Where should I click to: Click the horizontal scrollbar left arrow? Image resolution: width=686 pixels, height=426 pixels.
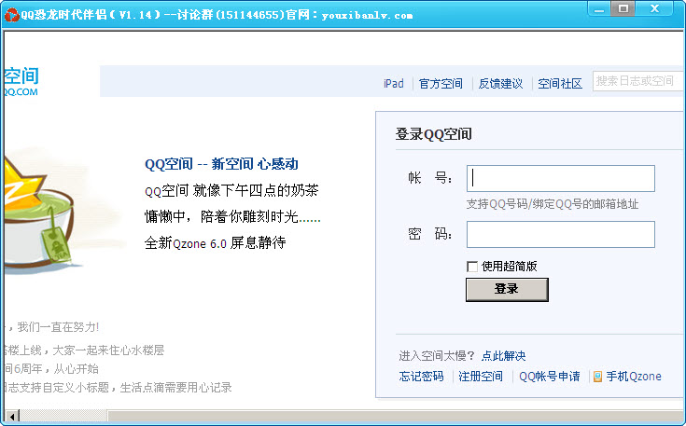click(12, 417)
